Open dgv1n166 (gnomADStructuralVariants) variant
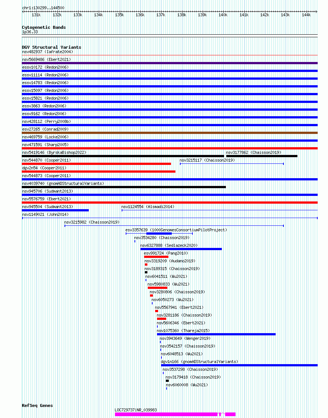Viewport: 328px width, 418px height. click(x=199, y=362)
